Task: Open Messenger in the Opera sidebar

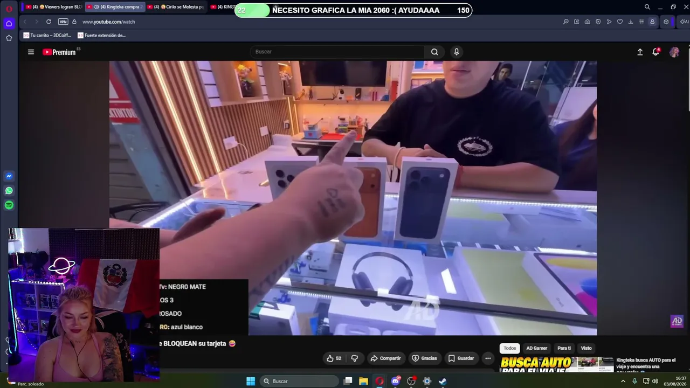Action: [9, 176]
